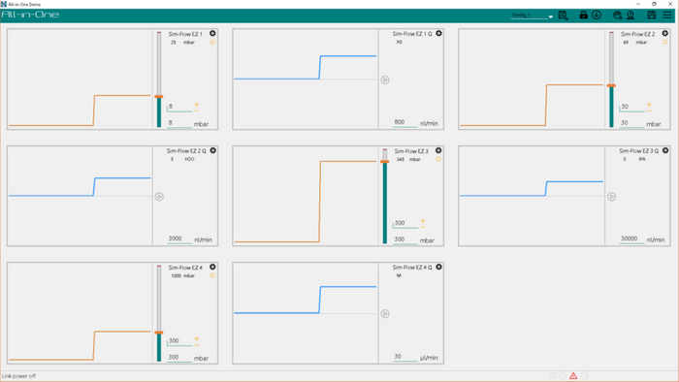Image resolution: width=679 pixels, height=382 pixels.
Task: Click the circled download arrow icon
Action: 597,16
